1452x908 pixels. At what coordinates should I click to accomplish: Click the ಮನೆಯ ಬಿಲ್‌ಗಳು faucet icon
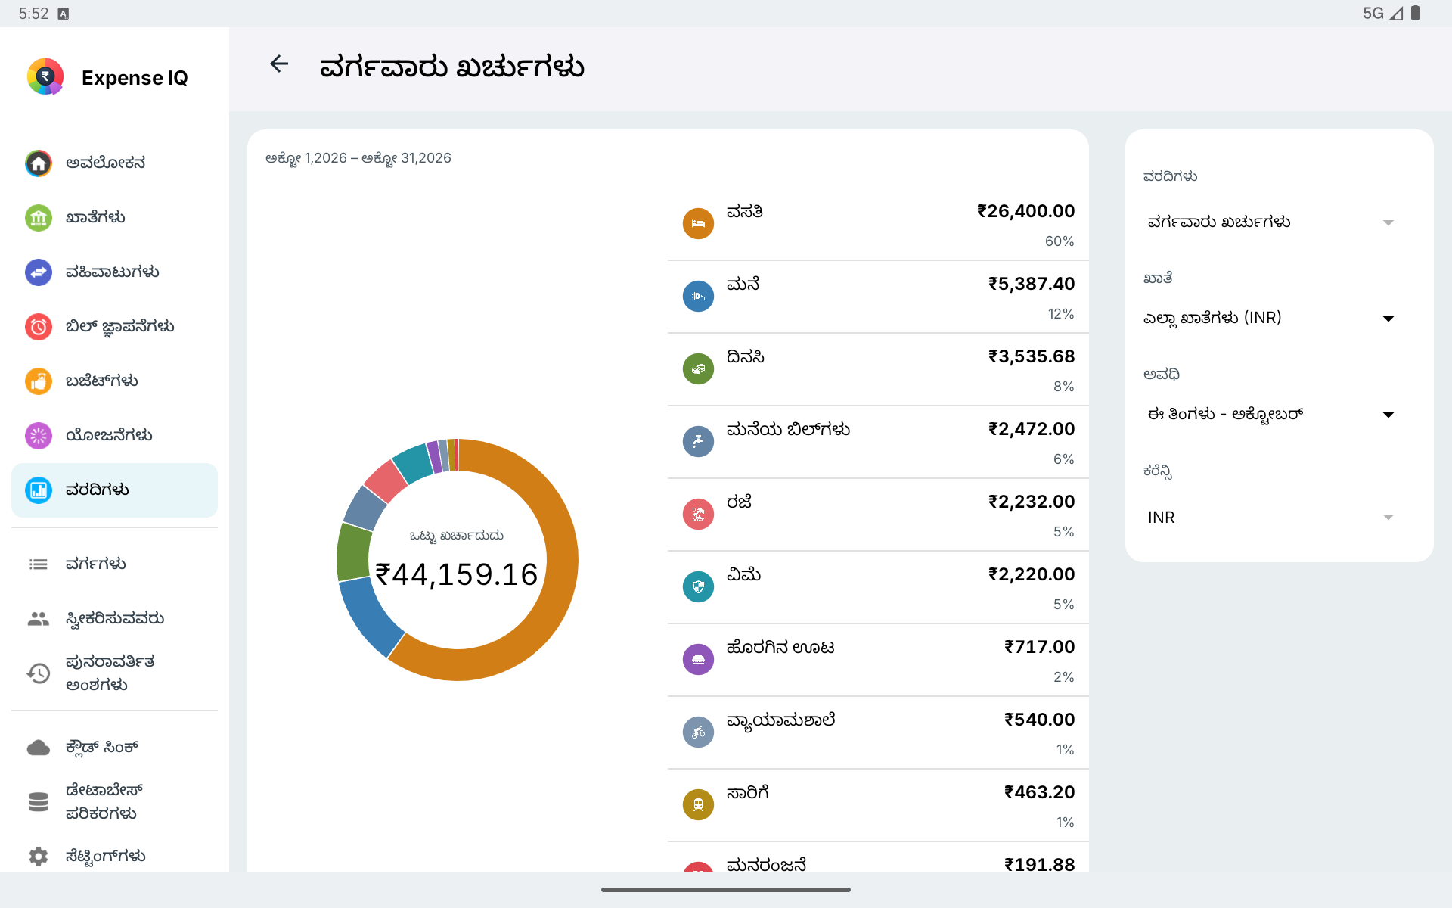coord(698,442)
